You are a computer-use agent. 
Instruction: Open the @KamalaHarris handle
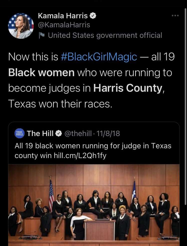[x=64, y=25]
